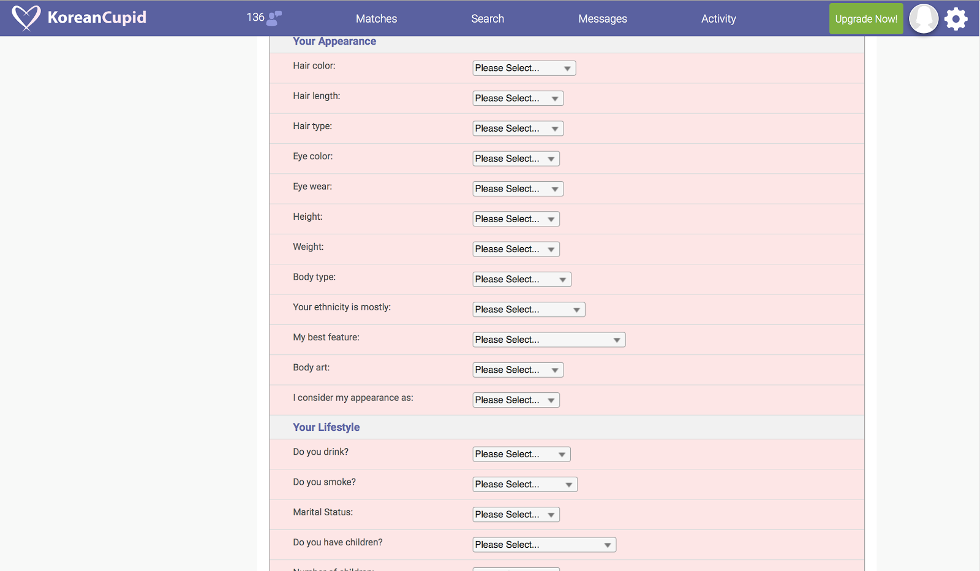The width and height of the screenshot is (980, 571).
Task: Click the Your Appearance section heading
Action: (334, 42)
